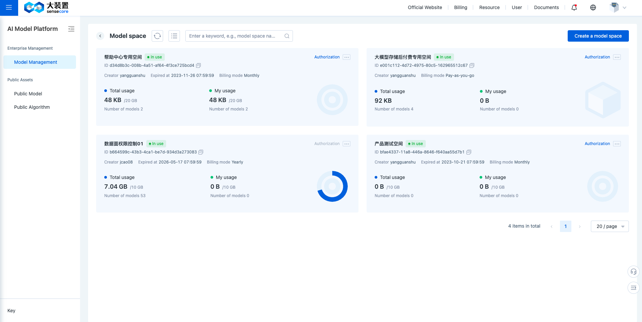Open Official Website link

click(x=425, y=7)
